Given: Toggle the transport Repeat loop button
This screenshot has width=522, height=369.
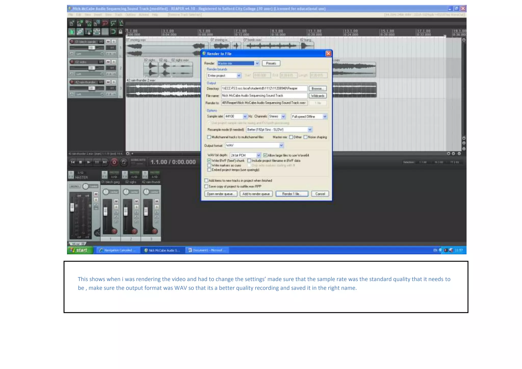Looking at the screenshot, I should pyautogui.click(x=124, y=162).
